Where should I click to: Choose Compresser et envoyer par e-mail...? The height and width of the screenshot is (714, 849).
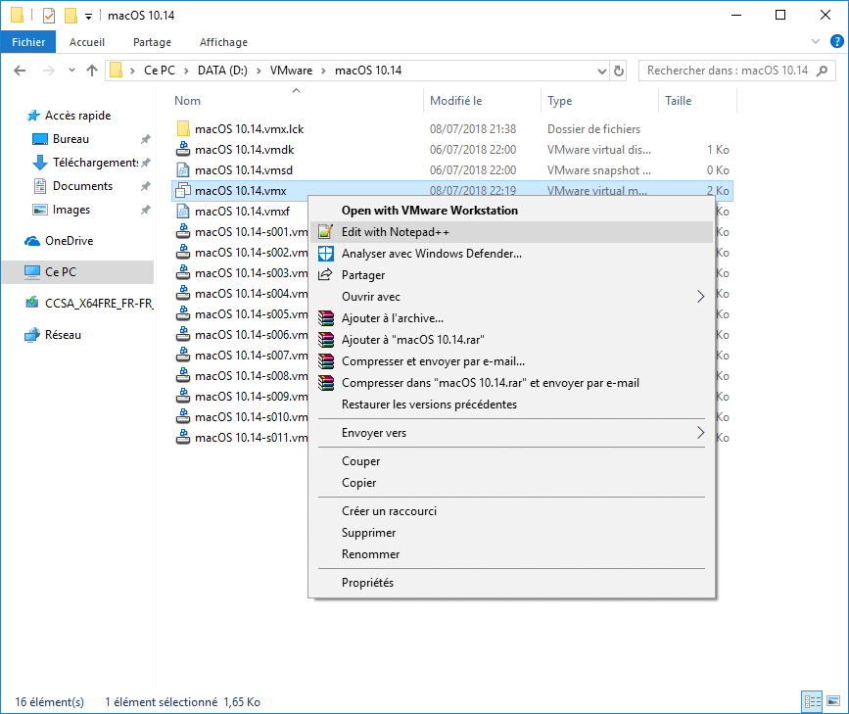[x=512, y=361]
